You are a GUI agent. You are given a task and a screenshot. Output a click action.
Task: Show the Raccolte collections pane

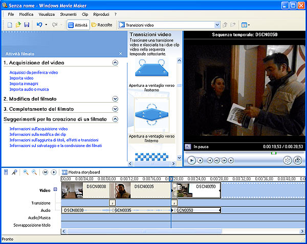click(102, 25)
